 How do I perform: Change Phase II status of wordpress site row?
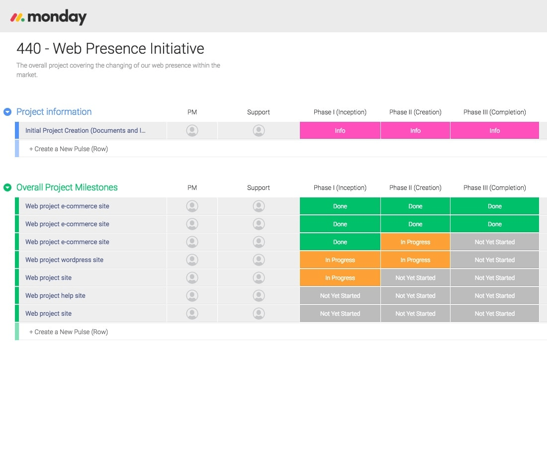[415, 260]
